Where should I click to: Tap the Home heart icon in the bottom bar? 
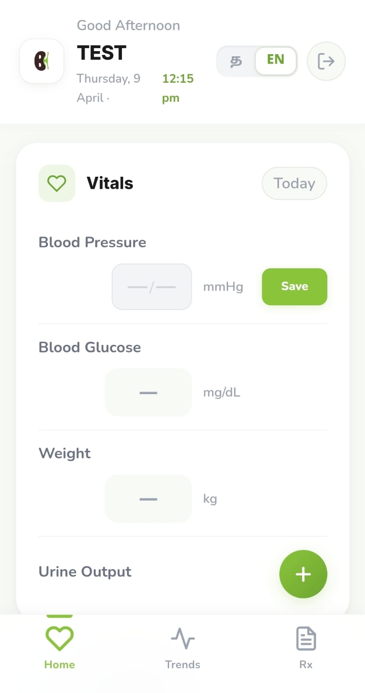pos(59,638)
